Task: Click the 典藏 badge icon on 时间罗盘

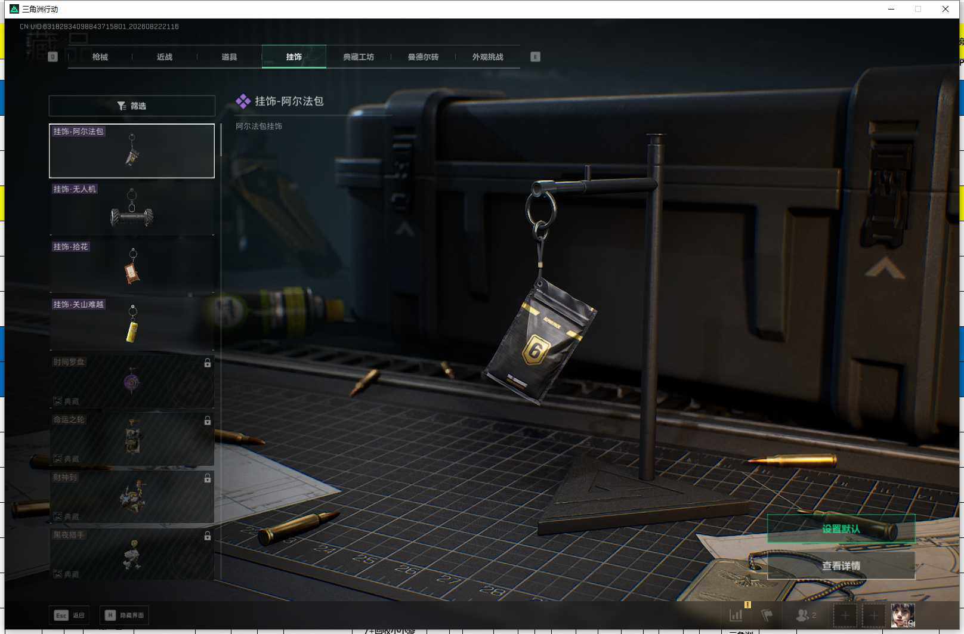Action: click(58, 401)
